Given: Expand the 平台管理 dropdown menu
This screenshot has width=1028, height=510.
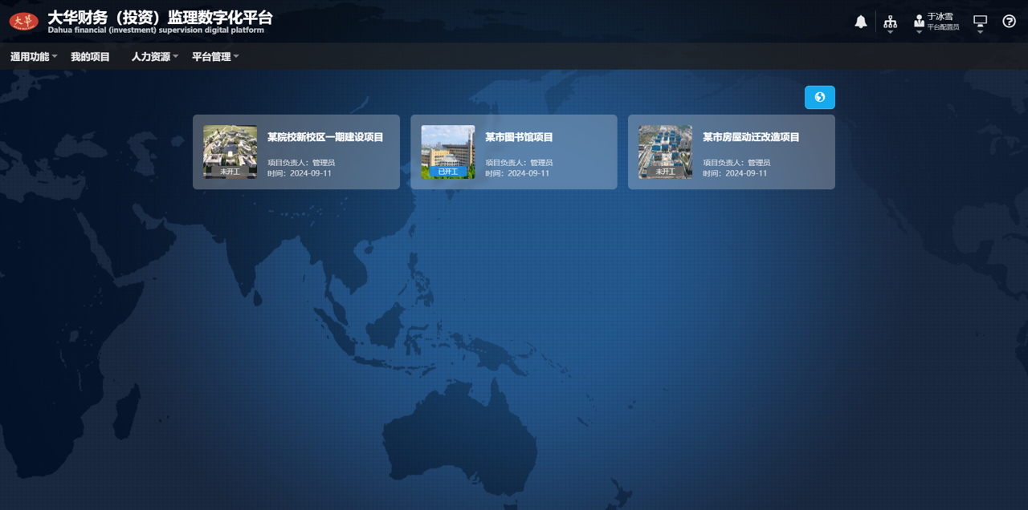Looking at the screenshot, I should [215, 57].
